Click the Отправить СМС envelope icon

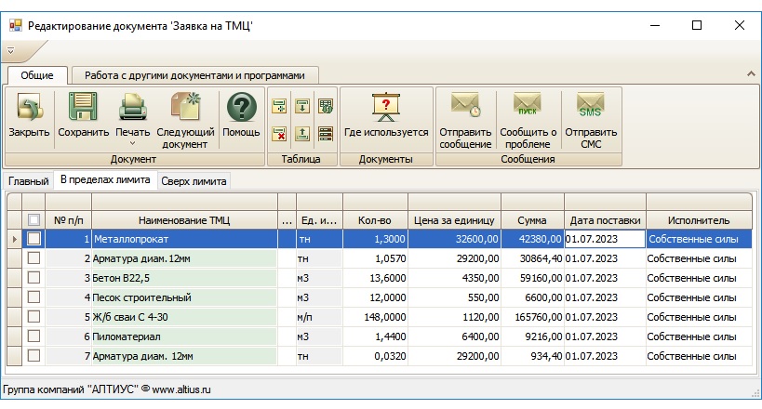point(591,104)
